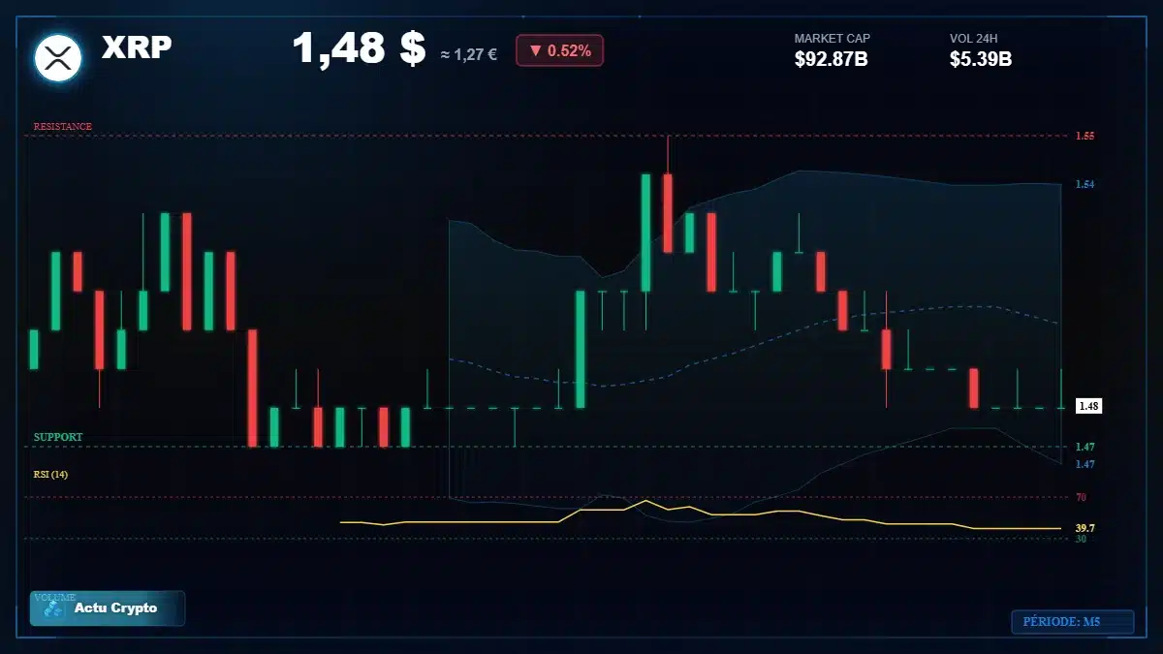
Task: Open the PÉRIODE: M5 timeframe button
Action: (x=1072, y=622)
